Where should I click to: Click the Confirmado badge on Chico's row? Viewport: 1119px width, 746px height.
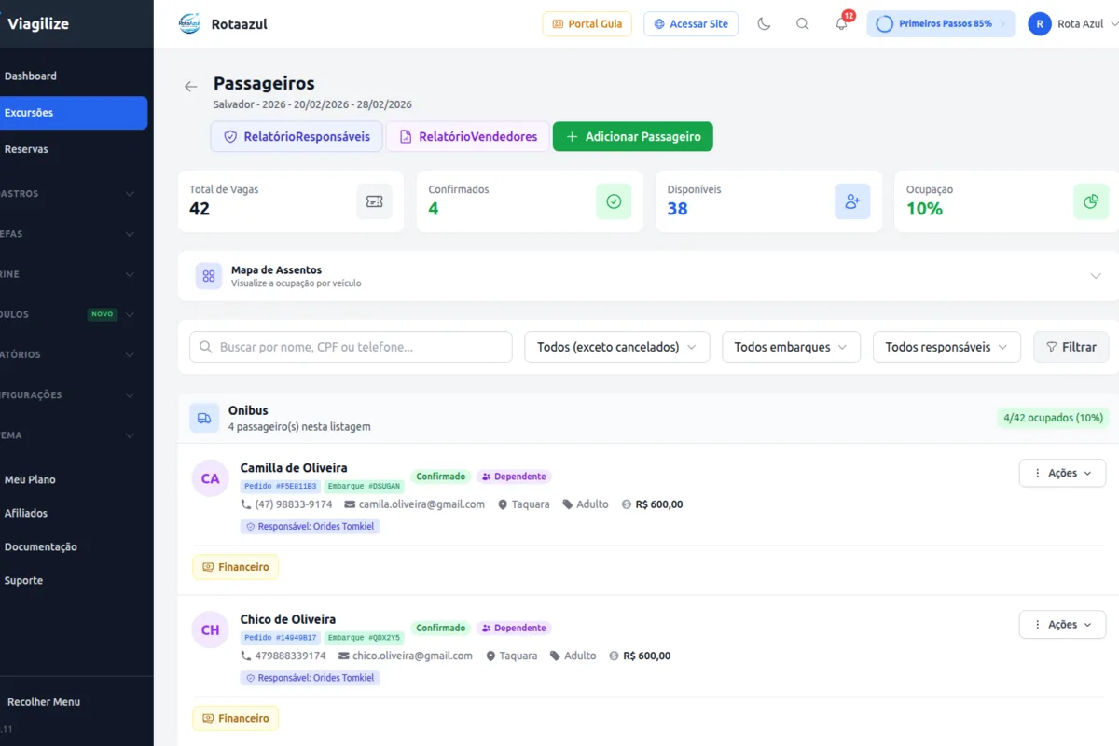click(441, 628)
